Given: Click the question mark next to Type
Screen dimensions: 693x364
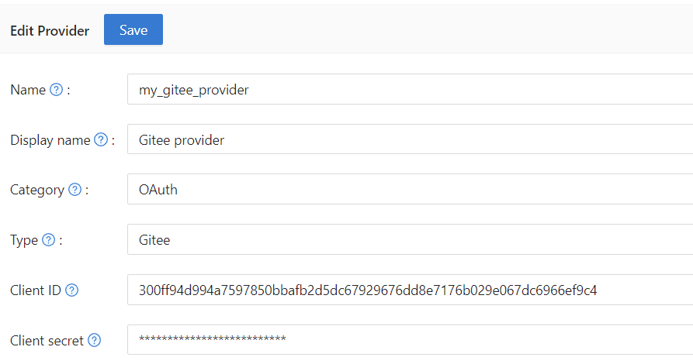Looking at the screenshot, I should click(x=48, y=240).
